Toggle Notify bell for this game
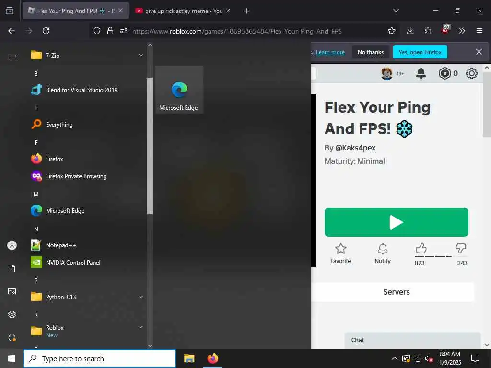 [383, 254]
